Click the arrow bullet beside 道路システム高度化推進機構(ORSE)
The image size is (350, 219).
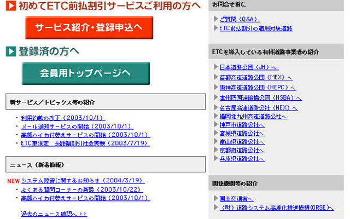pyautogui.click(x=215, y=207)
